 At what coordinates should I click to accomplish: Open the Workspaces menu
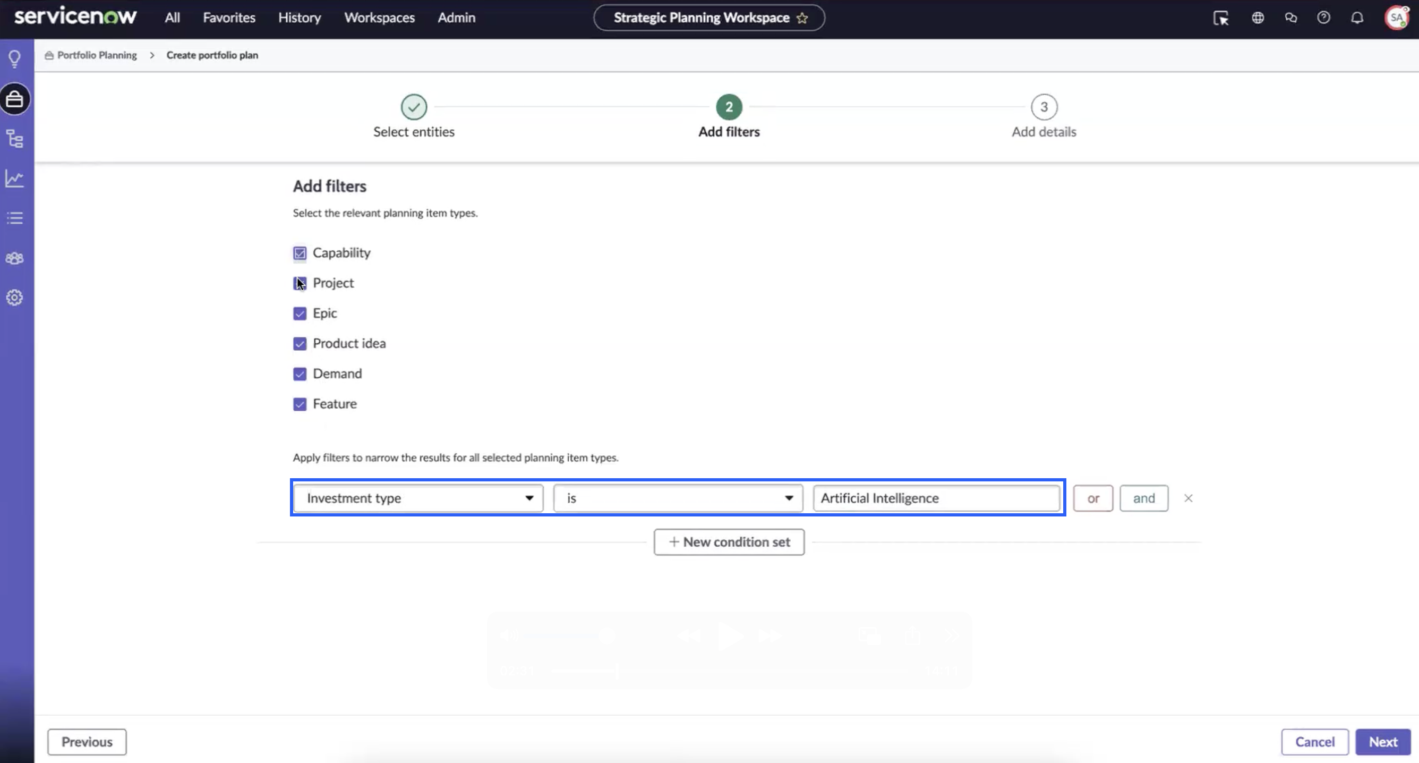click(x=380, y=18)
